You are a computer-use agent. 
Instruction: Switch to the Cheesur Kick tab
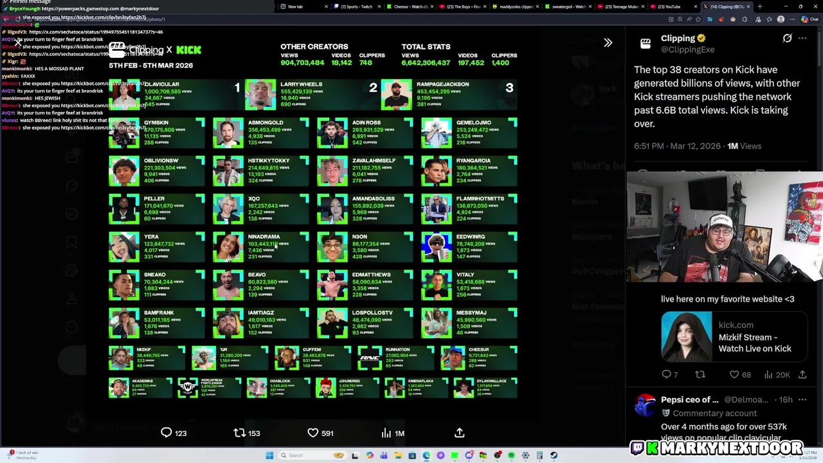pos(409,6)
